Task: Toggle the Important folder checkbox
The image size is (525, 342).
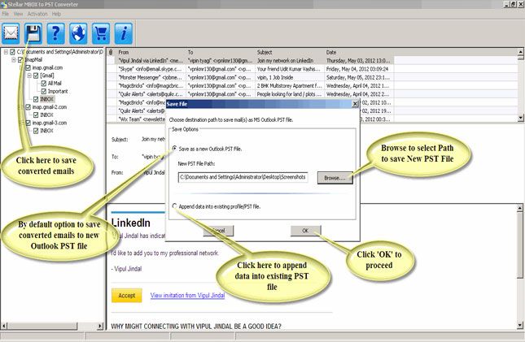Action: pos(43,91)
